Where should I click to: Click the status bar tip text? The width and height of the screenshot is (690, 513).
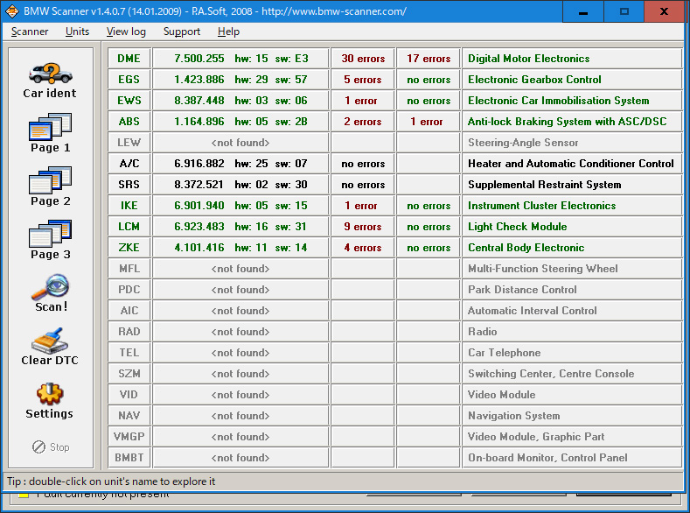pos(111,481)
